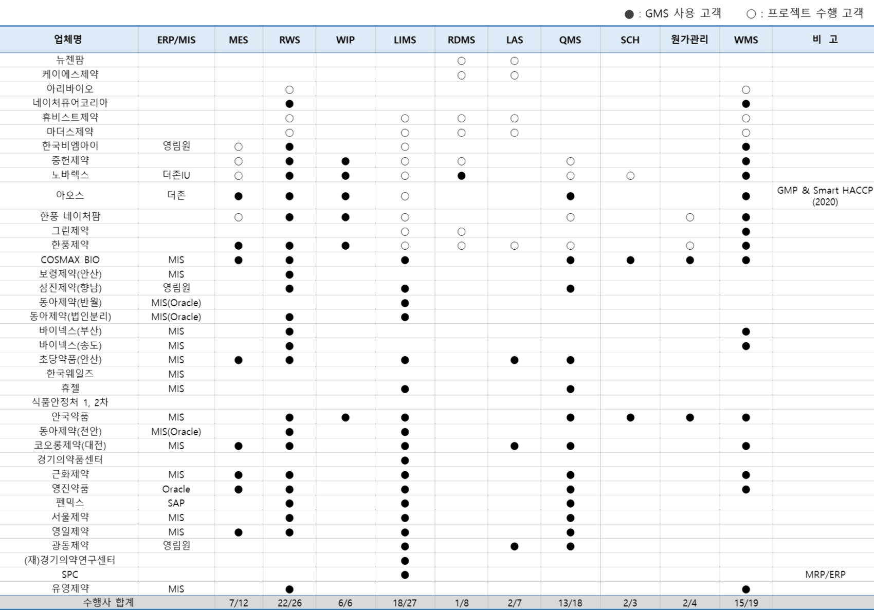Select the 노바렉스 row name
Screen dimensions: 874x610
pos(70,175)
